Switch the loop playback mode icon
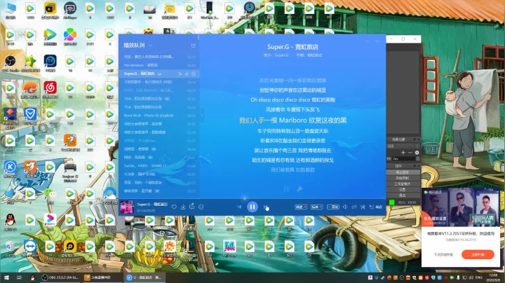 [354, 207]
